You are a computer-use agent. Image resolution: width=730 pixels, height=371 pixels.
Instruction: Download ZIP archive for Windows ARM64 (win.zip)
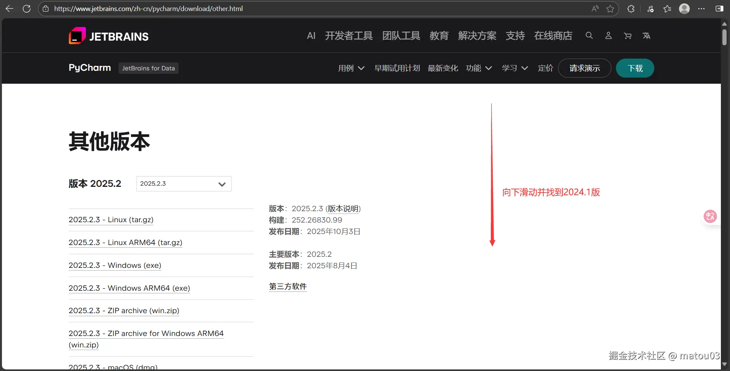pyautogui.click(x=146, y=339)
